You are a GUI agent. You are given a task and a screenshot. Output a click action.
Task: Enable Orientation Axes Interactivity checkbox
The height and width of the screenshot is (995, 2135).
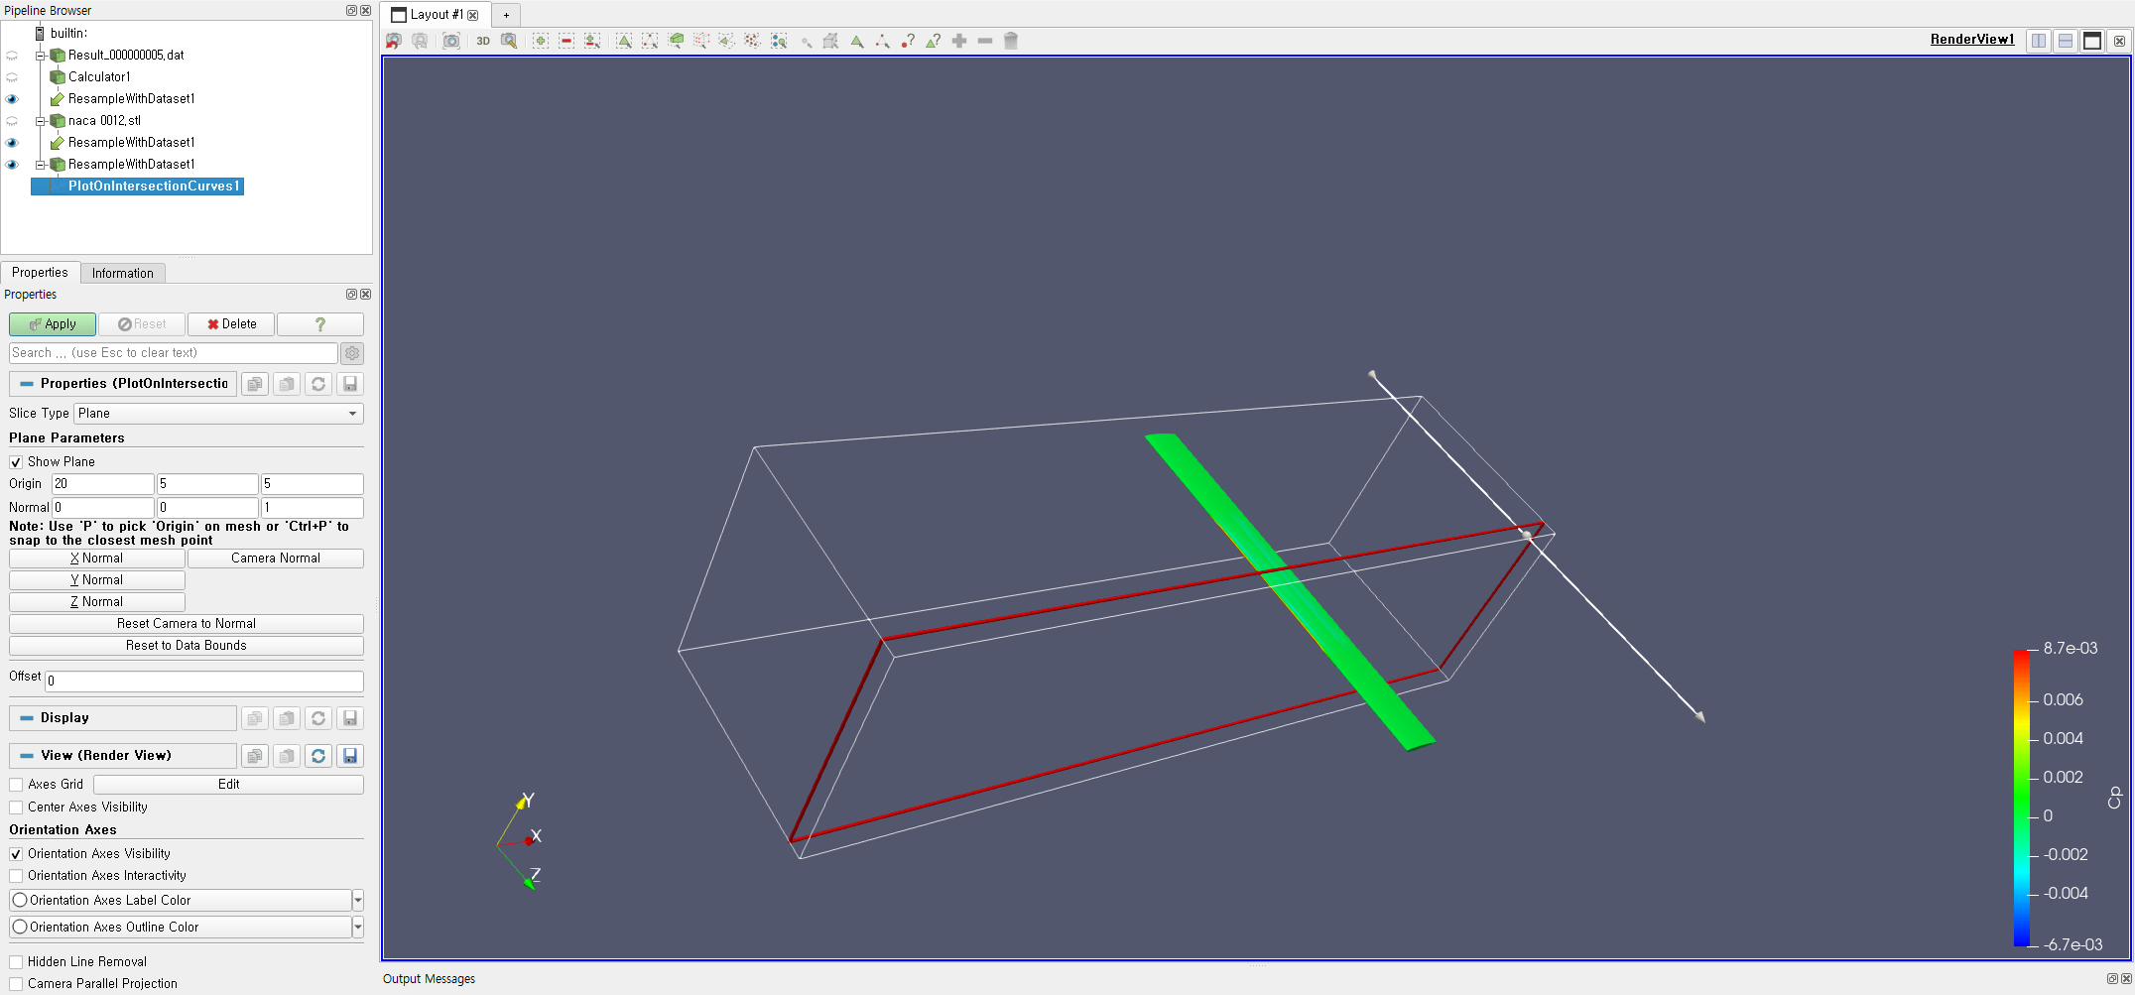click(16, 876)
